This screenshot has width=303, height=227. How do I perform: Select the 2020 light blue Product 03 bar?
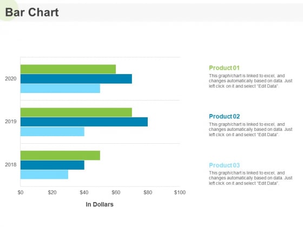pos(60,88)
